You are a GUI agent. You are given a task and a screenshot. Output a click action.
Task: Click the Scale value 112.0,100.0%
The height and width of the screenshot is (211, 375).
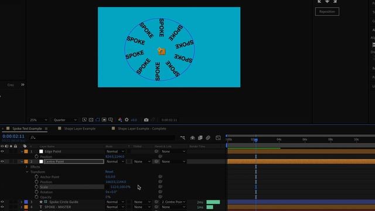click(120, 187)
